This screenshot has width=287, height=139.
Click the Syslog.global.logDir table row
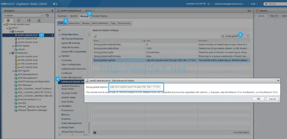coord(171,53)
